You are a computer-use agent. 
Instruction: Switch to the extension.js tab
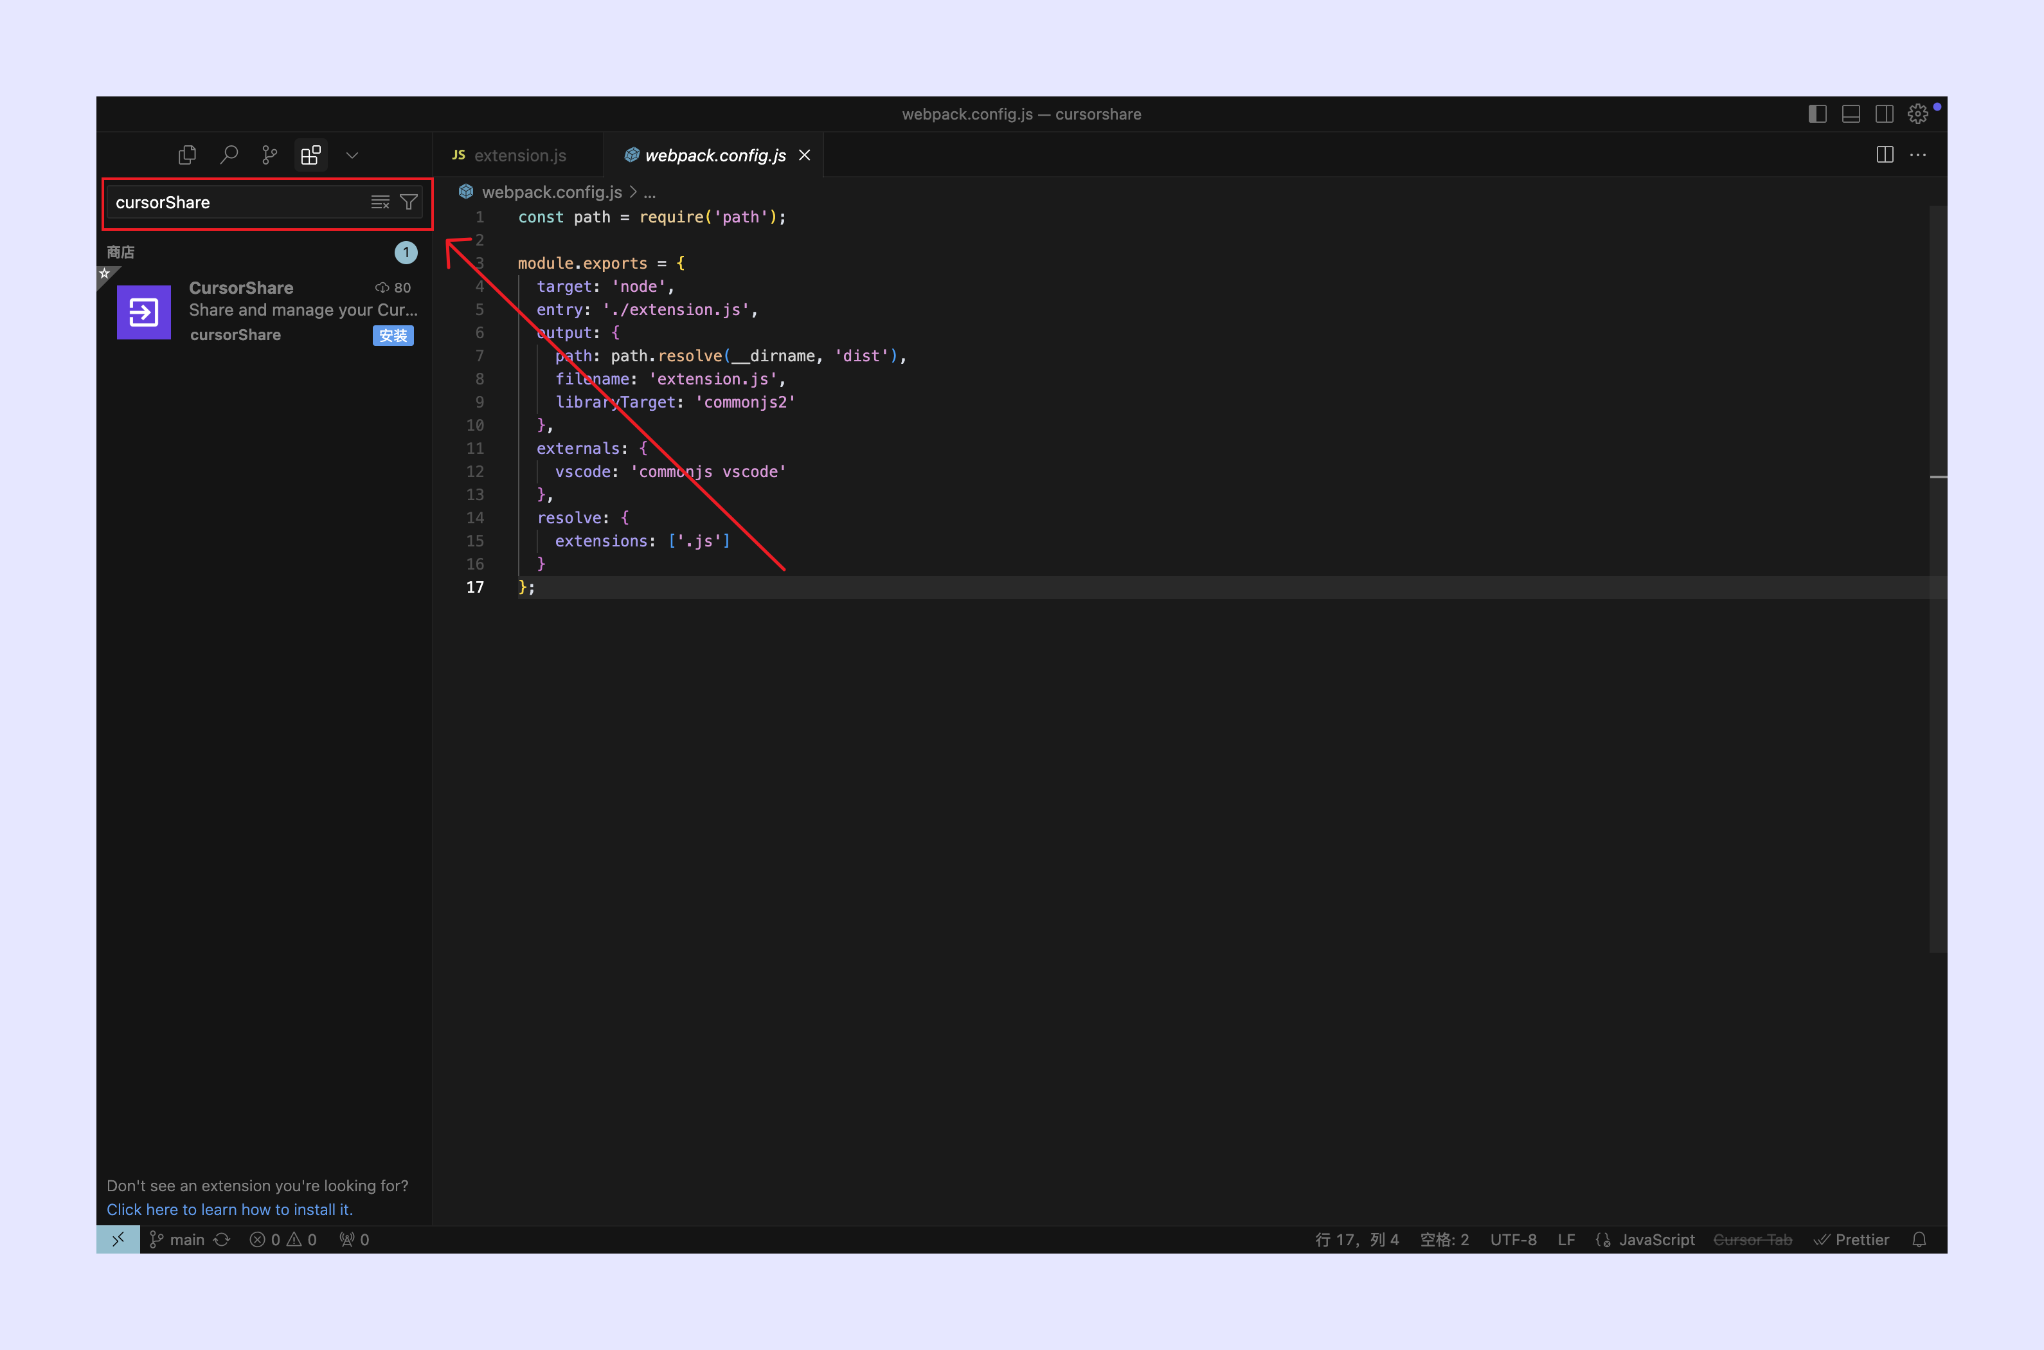(x=519, y=155)
